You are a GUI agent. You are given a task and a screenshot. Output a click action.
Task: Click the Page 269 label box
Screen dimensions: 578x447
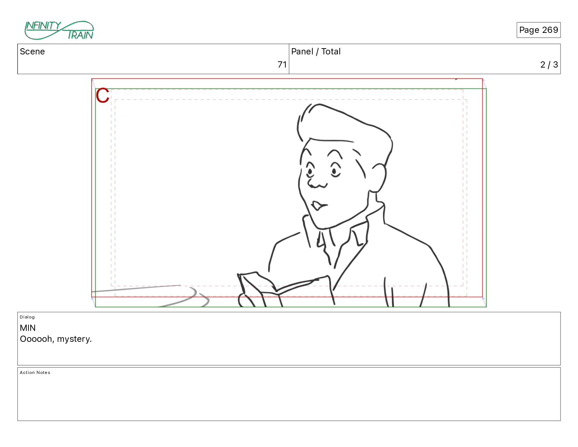tap(538, 30)
